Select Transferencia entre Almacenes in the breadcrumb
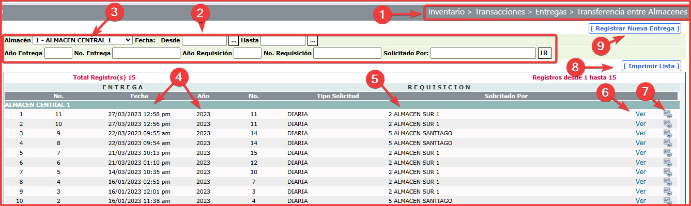Screen dimensions: 691x206 632,11
